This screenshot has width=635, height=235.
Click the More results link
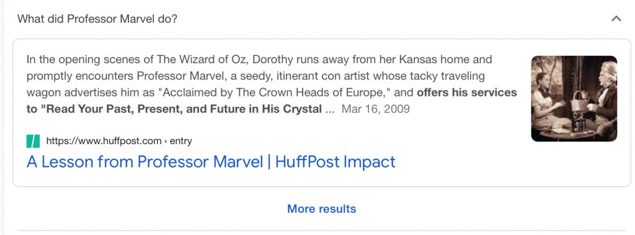(322, 209)
